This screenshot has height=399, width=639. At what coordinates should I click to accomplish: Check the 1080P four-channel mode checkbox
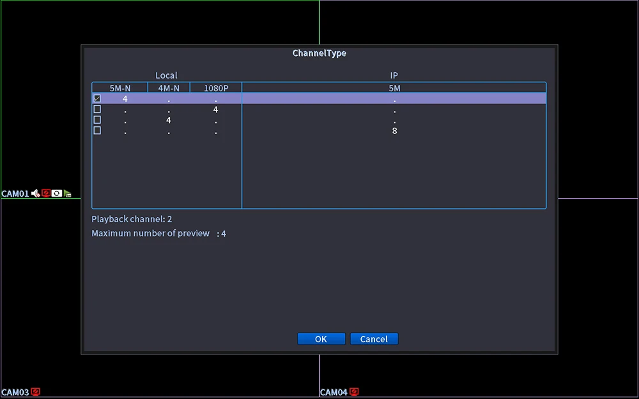tap(97, 109)
